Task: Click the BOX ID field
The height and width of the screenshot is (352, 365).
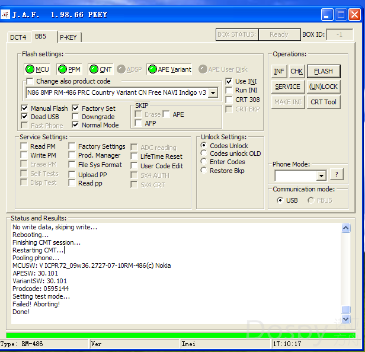Action: click(340, 34)
